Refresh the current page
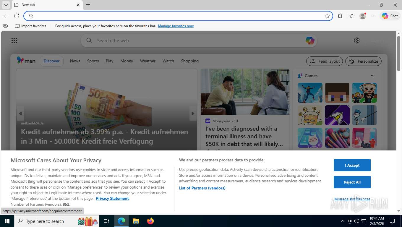402x227 pixels. pos(17,16)
